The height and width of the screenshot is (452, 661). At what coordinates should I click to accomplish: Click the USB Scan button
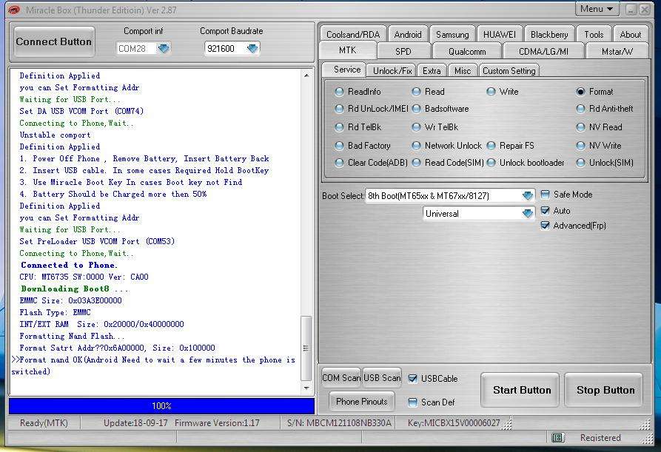(x=382, y=378)
